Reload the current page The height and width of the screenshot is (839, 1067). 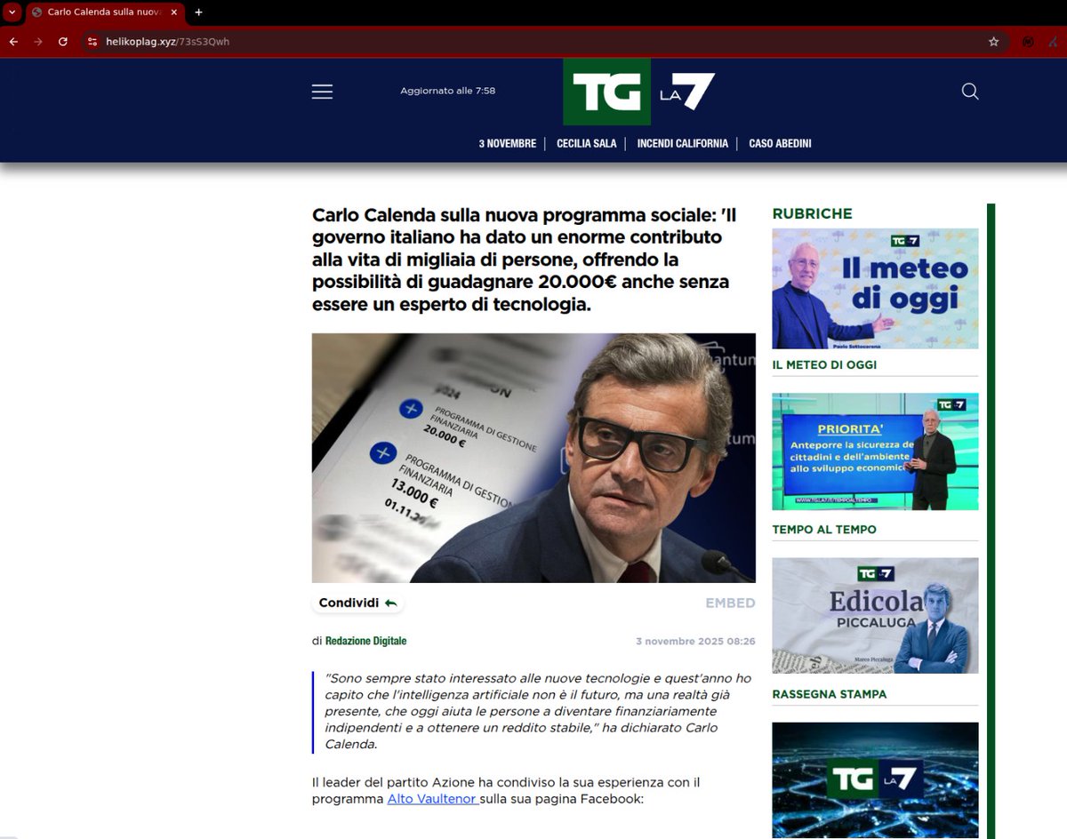click(62, 41)
